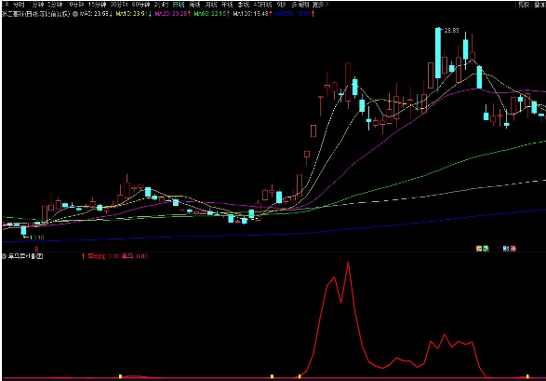The height and width of the screenshot is (381, 546).
Task: Switch to the 日线 daily chart tab
Action: point(179,5)
